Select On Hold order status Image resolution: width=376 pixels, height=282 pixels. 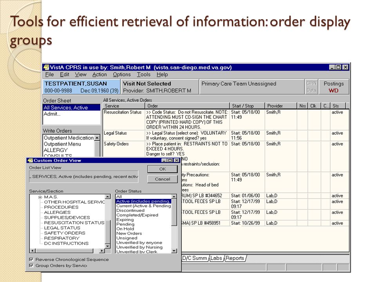143,228
